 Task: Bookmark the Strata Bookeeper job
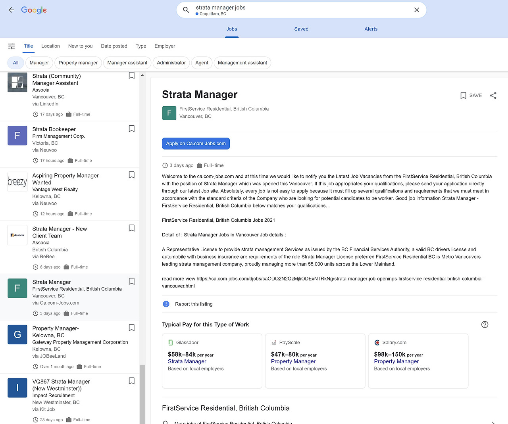click(132, 129)
